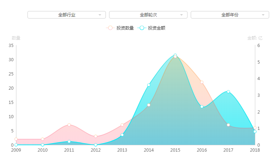Click the 2012 x-axis label
Screen dimensions: 277x163
coord(96,150)
